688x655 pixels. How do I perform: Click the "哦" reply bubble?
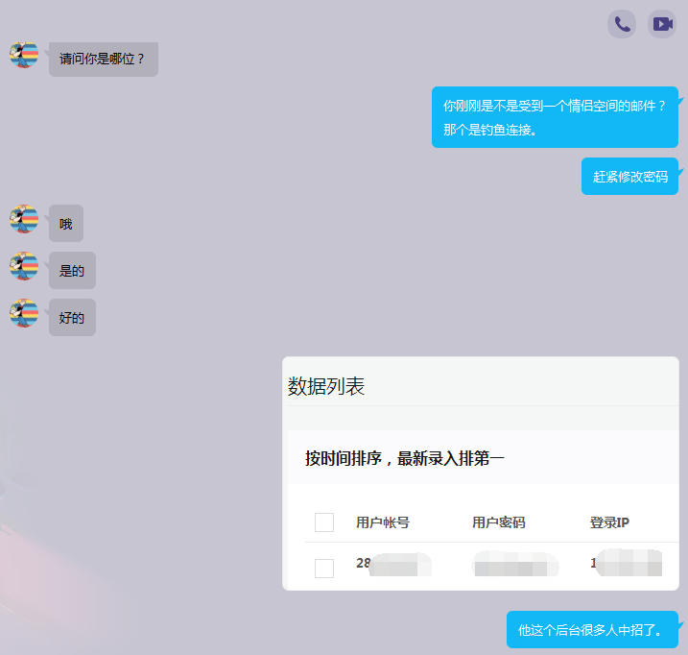(x=66, y=224)
